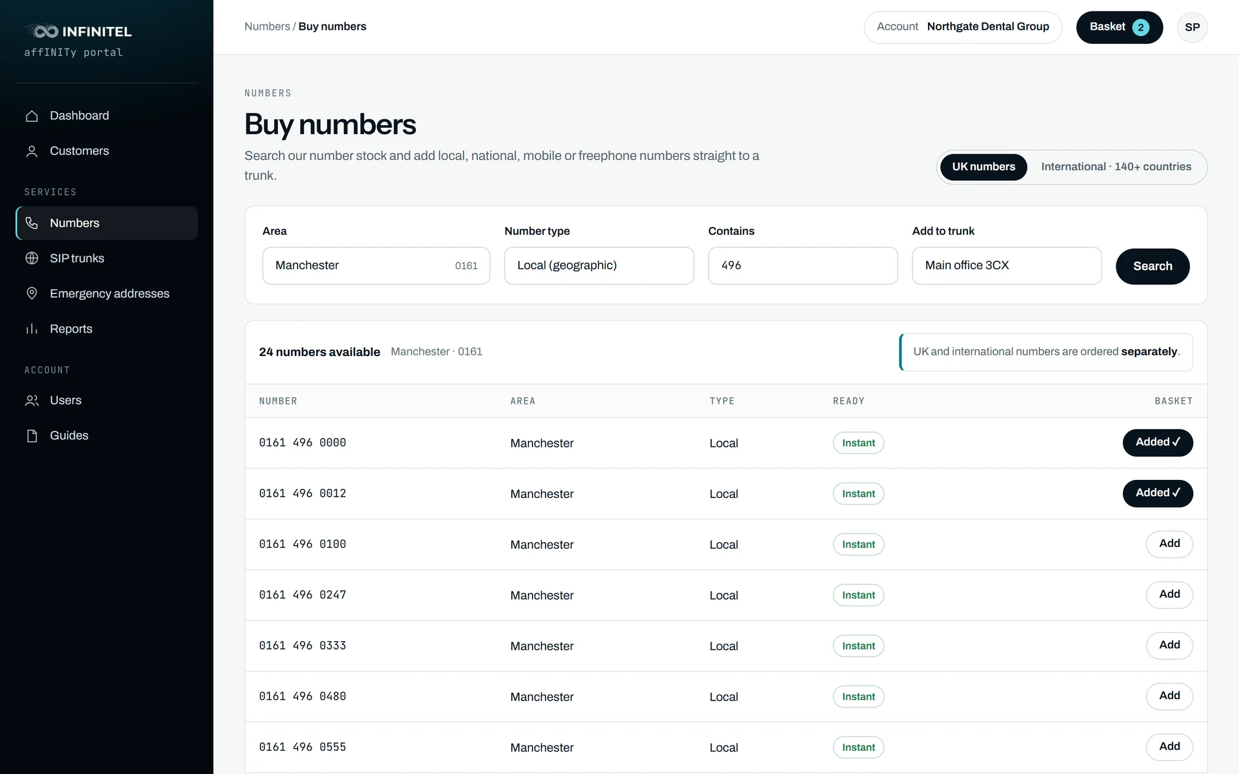Click the Infinitel infinity logo
Viewport: 1239px width, 774px height.
click(45, 31)
